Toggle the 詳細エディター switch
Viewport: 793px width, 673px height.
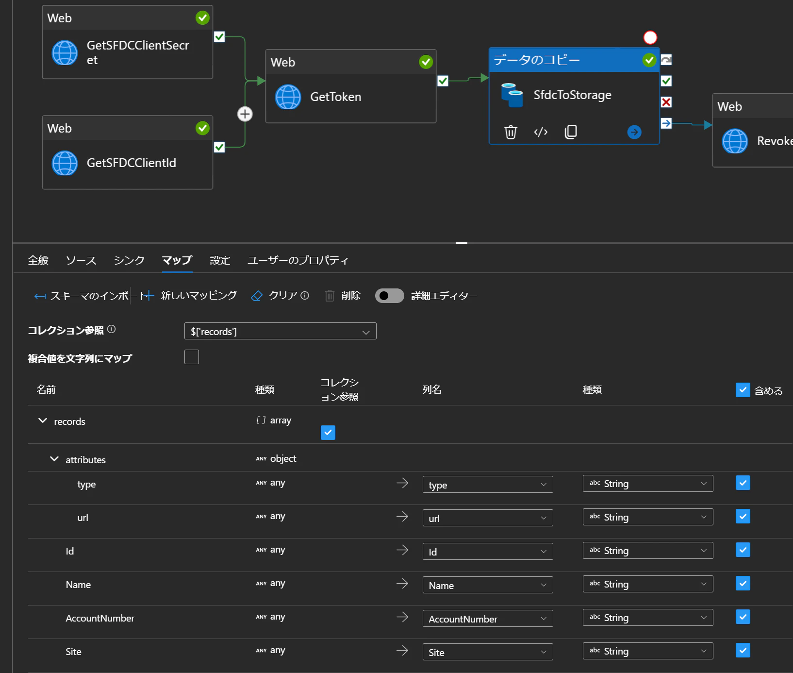389,296
